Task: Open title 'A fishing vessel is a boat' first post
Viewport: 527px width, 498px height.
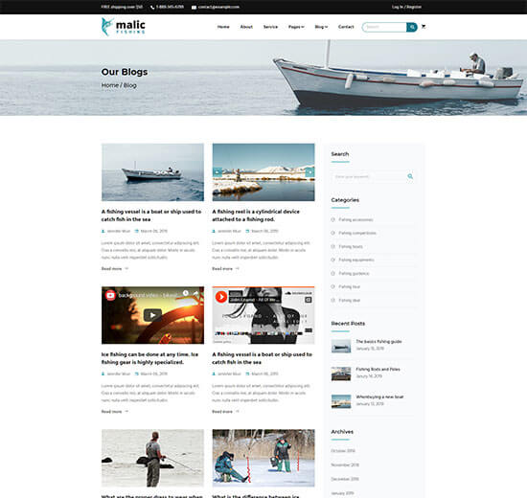Action: coord(151,215)
